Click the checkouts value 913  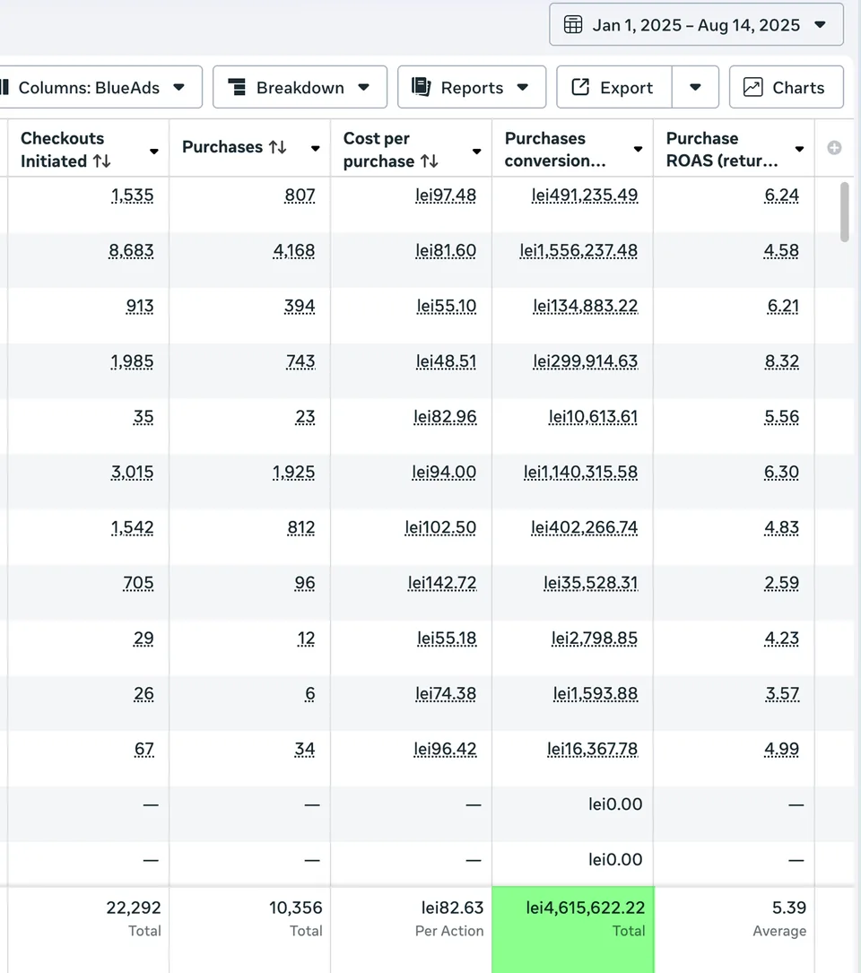click(140, 307)
